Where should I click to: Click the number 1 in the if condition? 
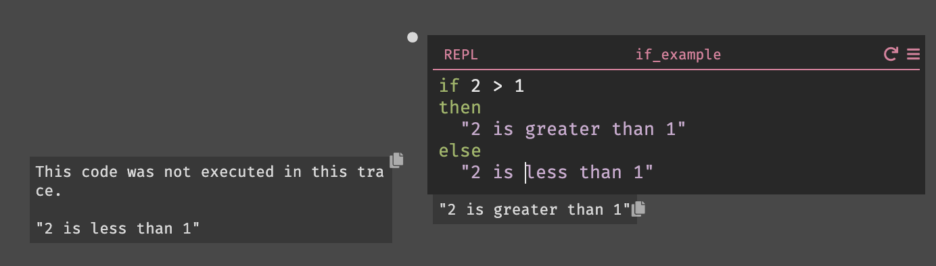[x=519, y=86]
